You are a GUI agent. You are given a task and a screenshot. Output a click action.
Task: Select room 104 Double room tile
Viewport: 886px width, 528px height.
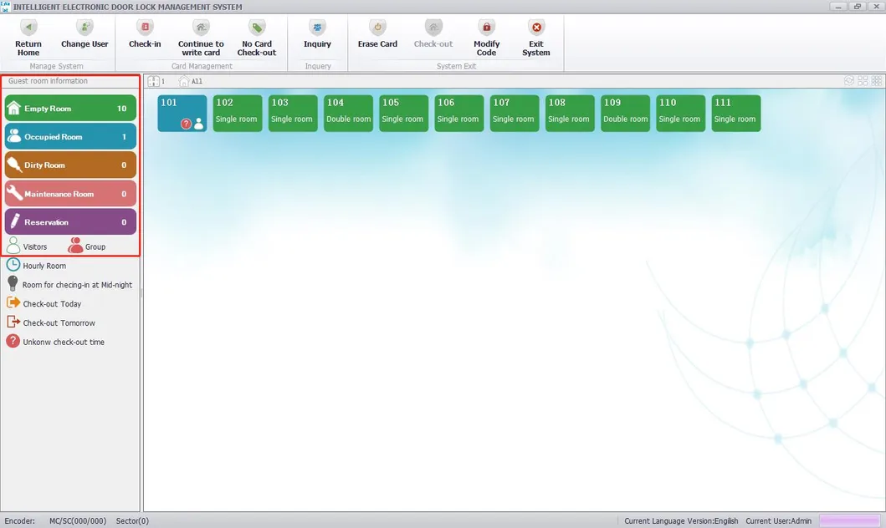(x=348, y=113)
